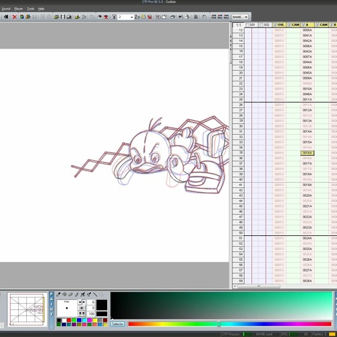This screenshot has height=337, width=337.
Task: Pick the yellow swatch in top palette row
Action: coord(95,320)
